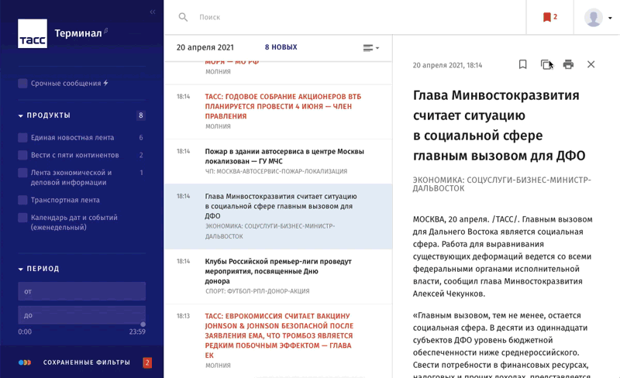Click the TASS logo

[33, 33]
